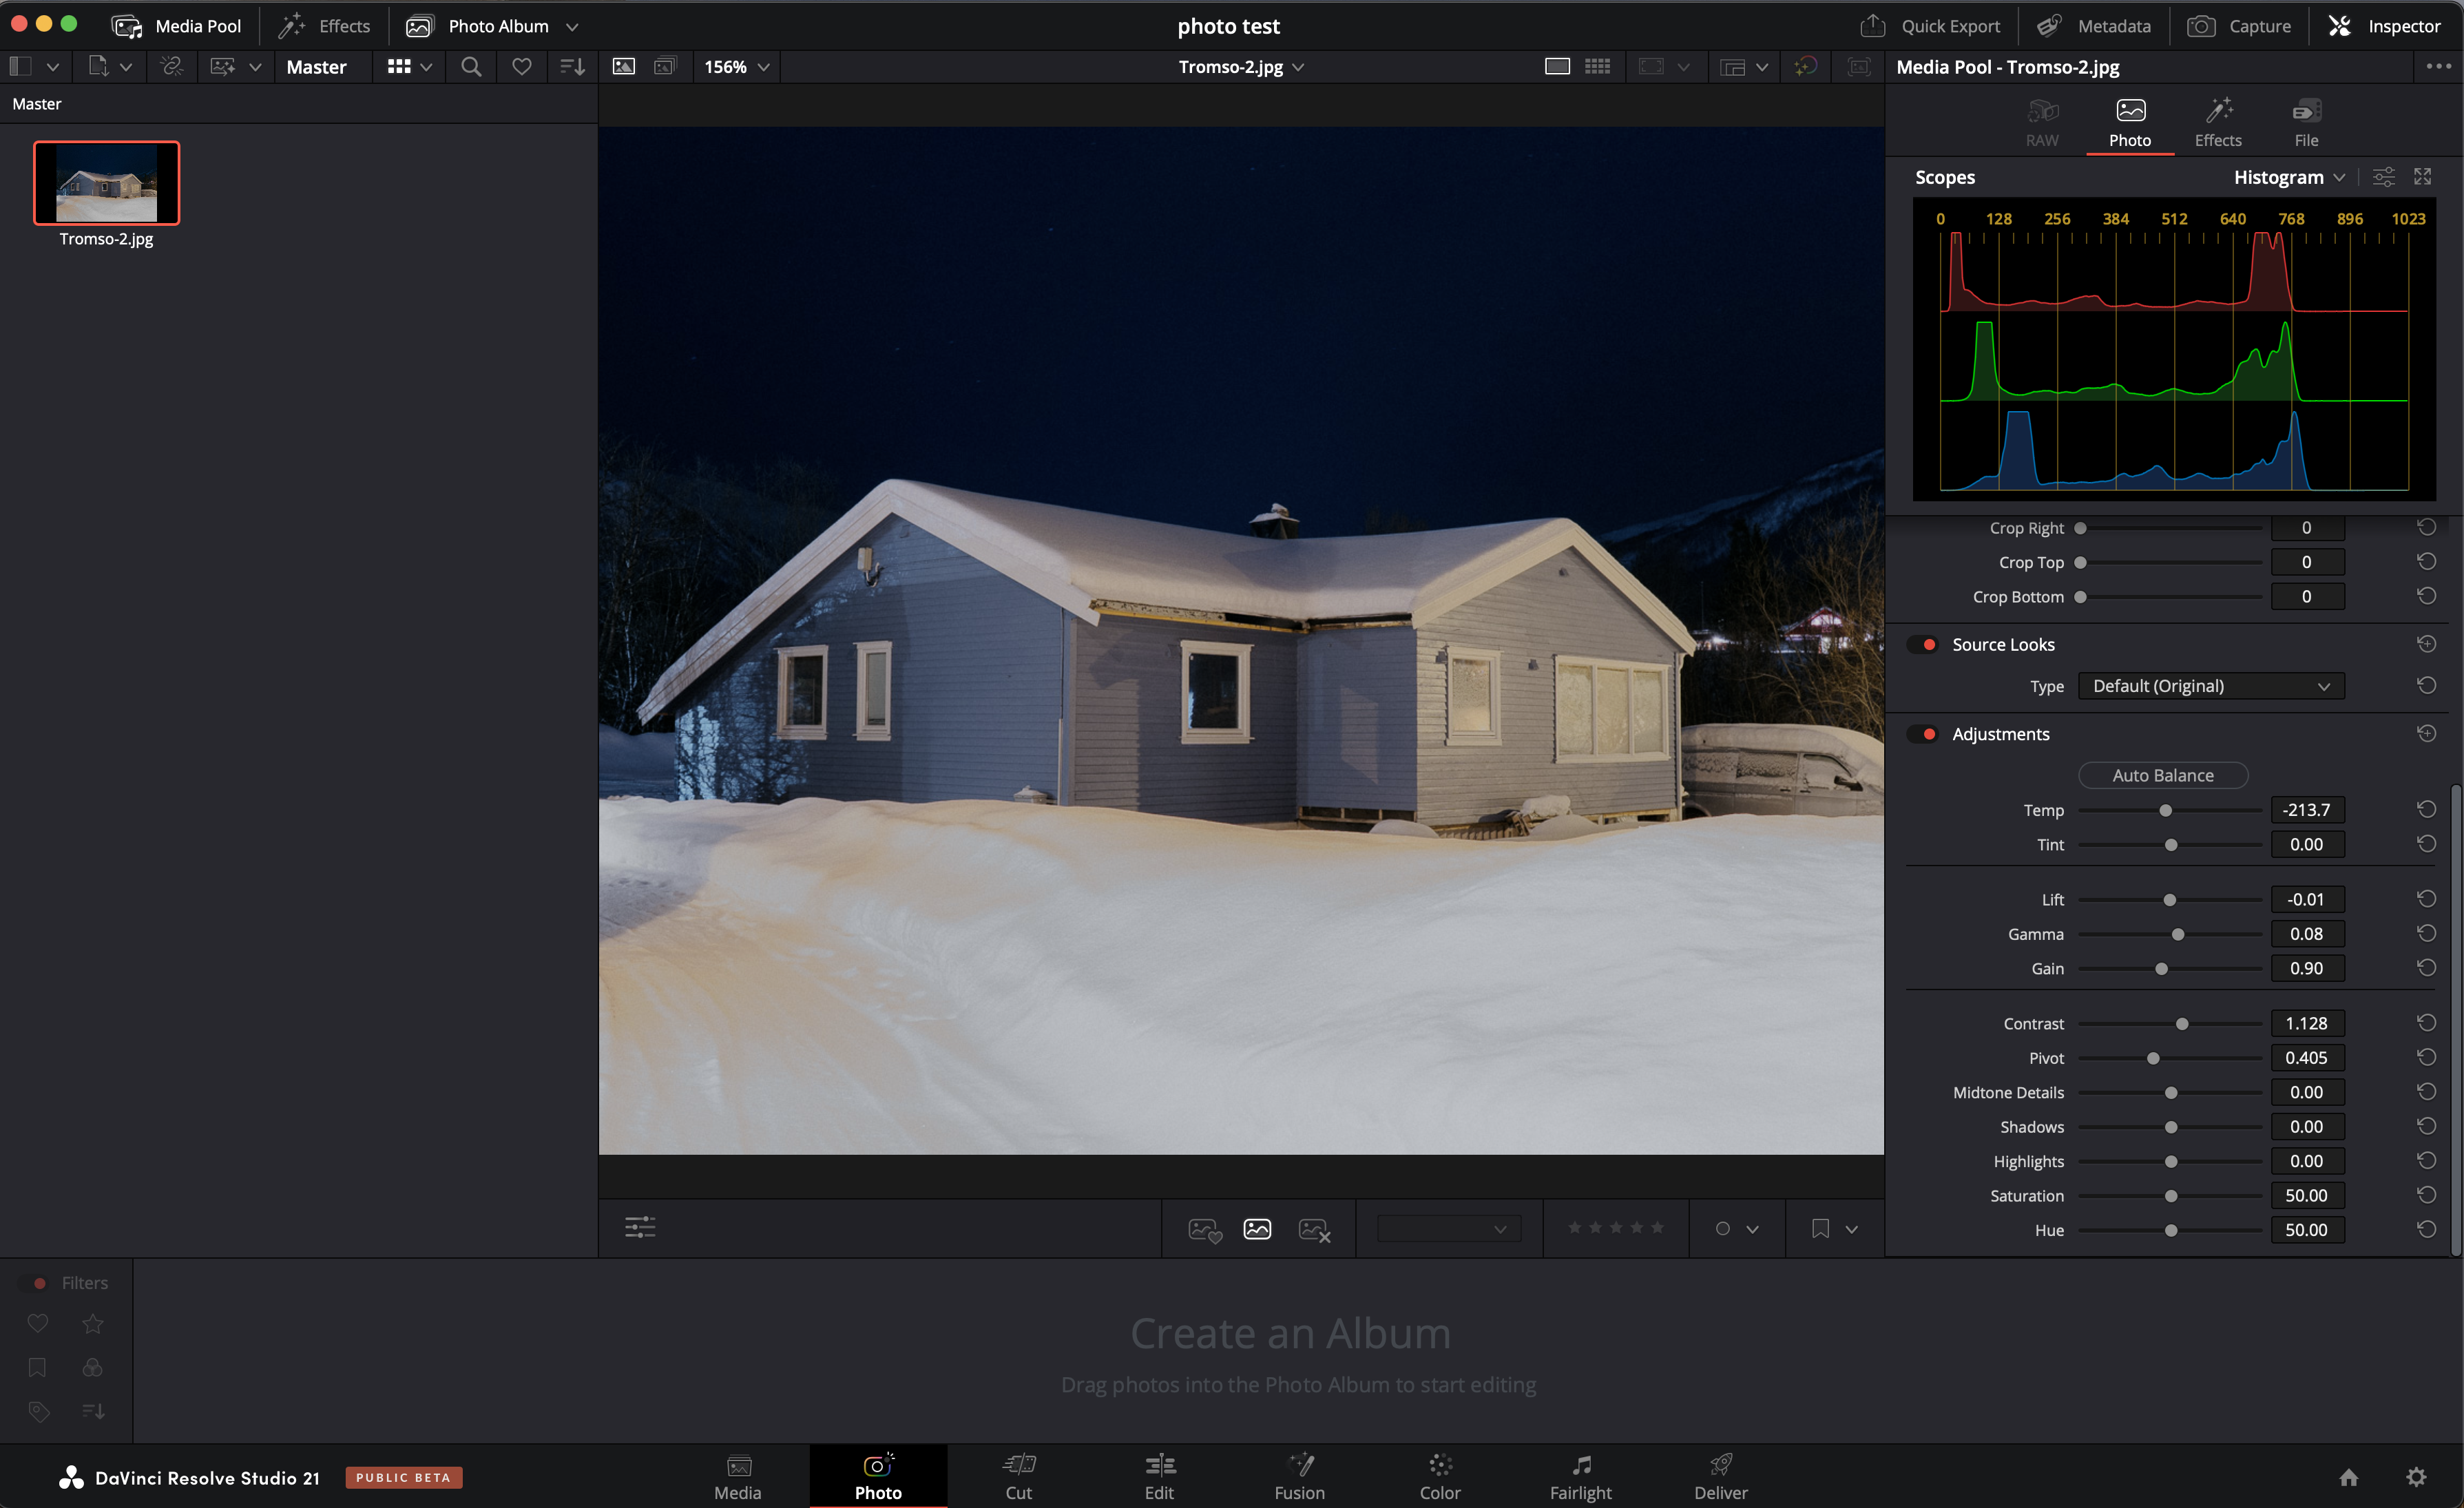Click the reject image icon below viewer
The height and width of the screenshot is (1508, 2464).
pos(1314,1229)
